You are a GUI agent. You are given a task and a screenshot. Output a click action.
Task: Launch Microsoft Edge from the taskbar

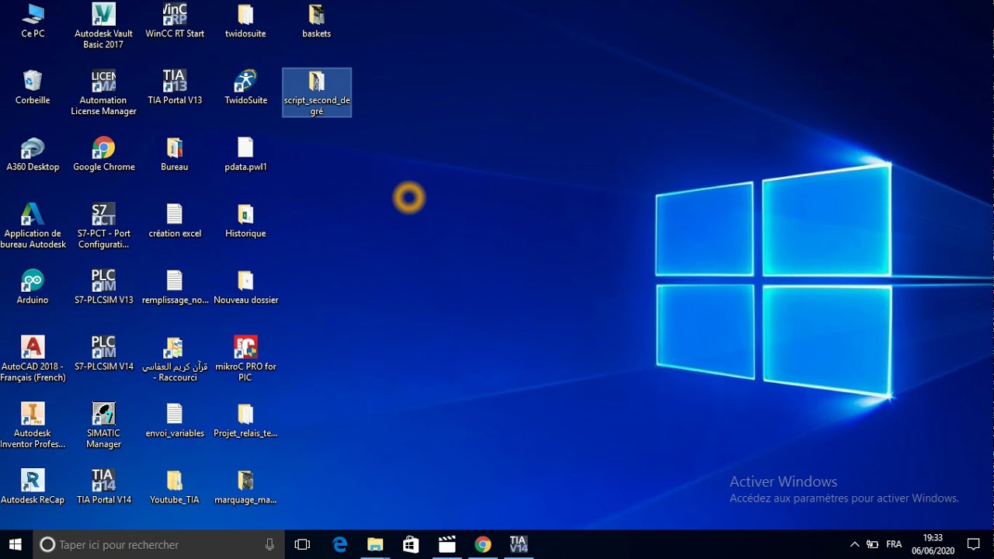pyautogui.click(x=339, y=544)
